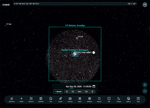The image size is (150, 108).
Task: Open the Scope telescope settings
Action: pyautogui.click(x=60, y=100)
